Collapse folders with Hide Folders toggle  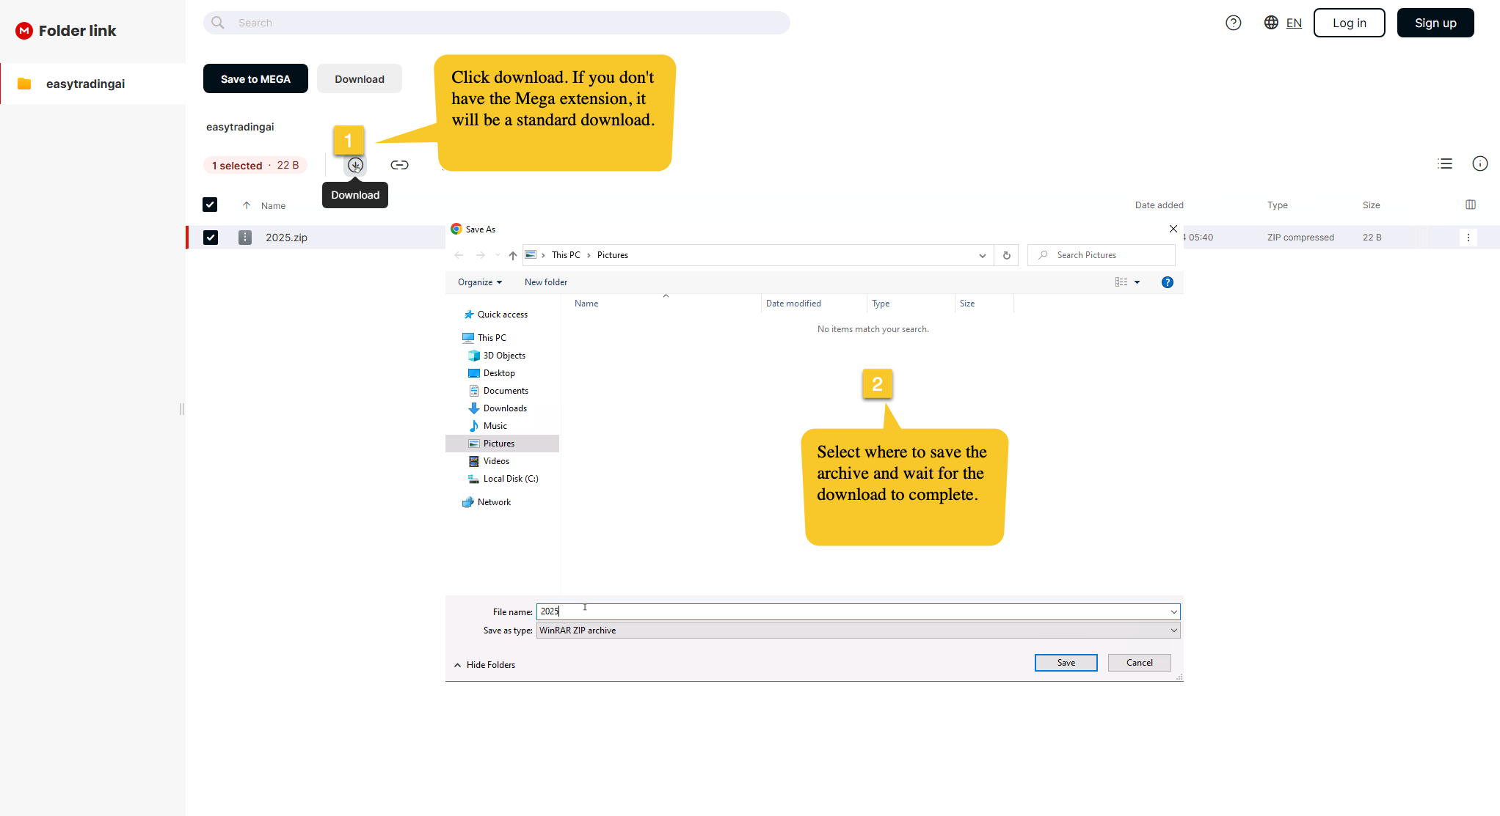pyautogui.click(x=484, y=665)
